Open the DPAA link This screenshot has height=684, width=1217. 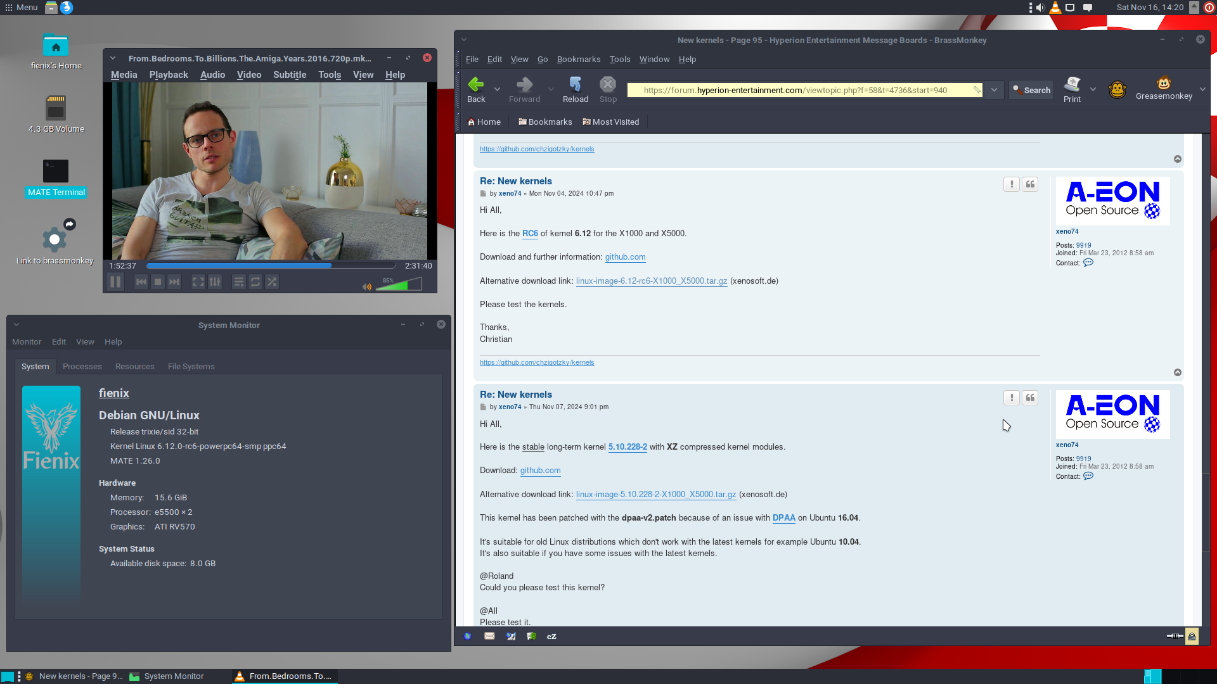click(x=783, y=518)
